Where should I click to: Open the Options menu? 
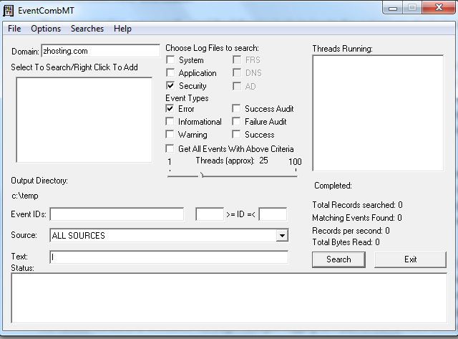[46, 29]
